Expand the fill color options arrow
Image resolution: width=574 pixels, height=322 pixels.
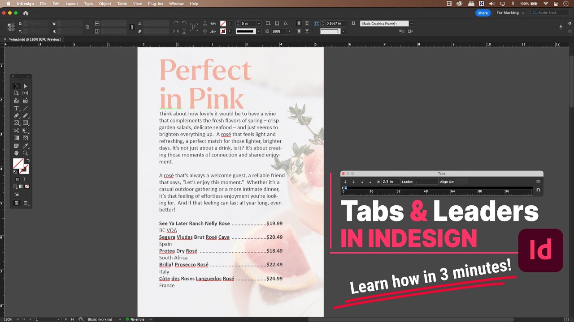[229, 23]
